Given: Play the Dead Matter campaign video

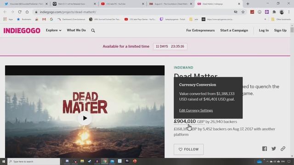Looking at the screenshot, I should pyautogui.click(x=85, y=118).
